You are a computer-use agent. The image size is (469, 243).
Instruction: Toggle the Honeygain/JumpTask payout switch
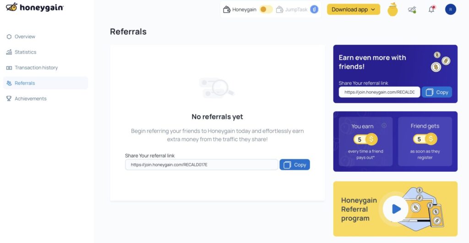click(266, 9)
